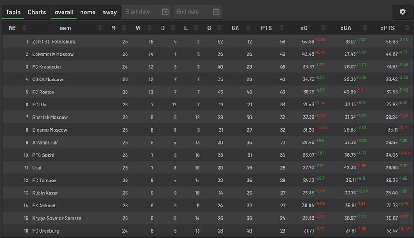Screen dimensions: 414x238
Task: Sort by W (wins) column arrows
Action: pyautogui.click(x=149, y=28)
